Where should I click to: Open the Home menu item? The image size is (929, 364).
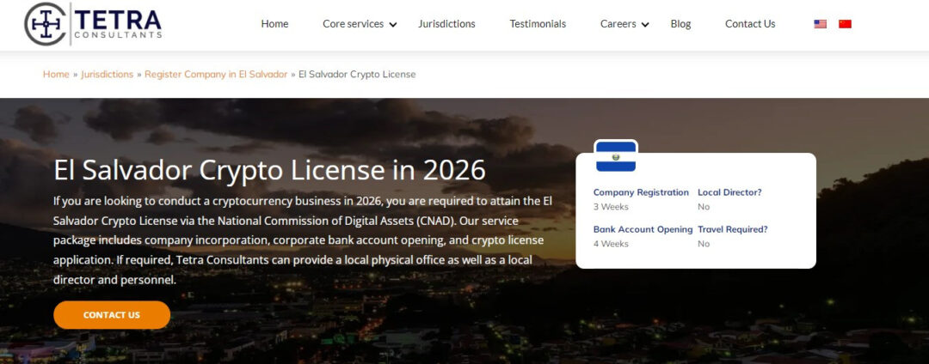tap(275, 24)
